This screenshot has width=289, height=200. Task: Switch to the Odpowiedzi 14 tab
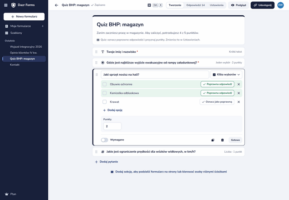(x=196, y=5)
